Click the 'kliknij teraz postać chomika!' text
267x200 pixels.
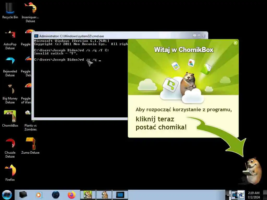161,123
